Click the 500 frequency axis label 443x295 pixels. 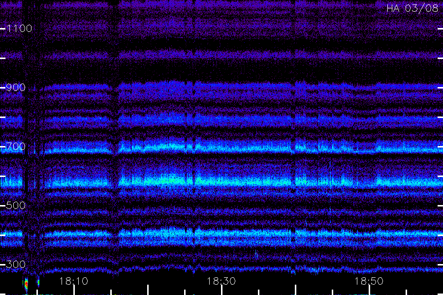point(16,205)
